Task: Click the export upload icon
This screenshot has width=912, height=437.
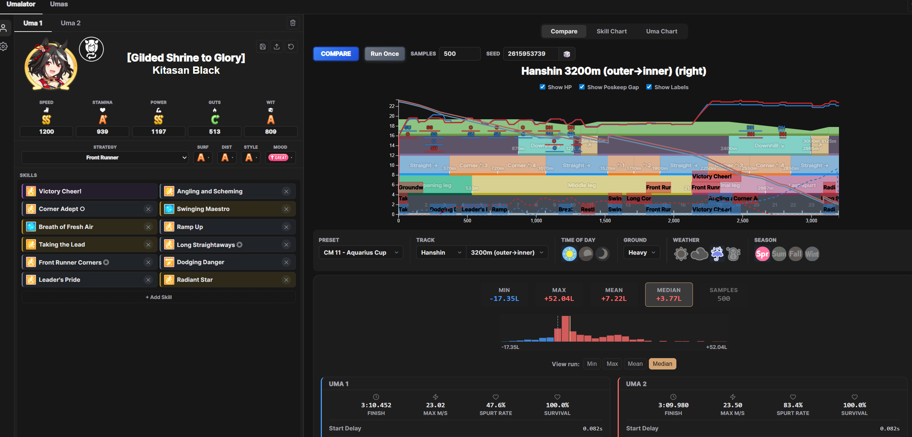Action: (x=277, y=47)
